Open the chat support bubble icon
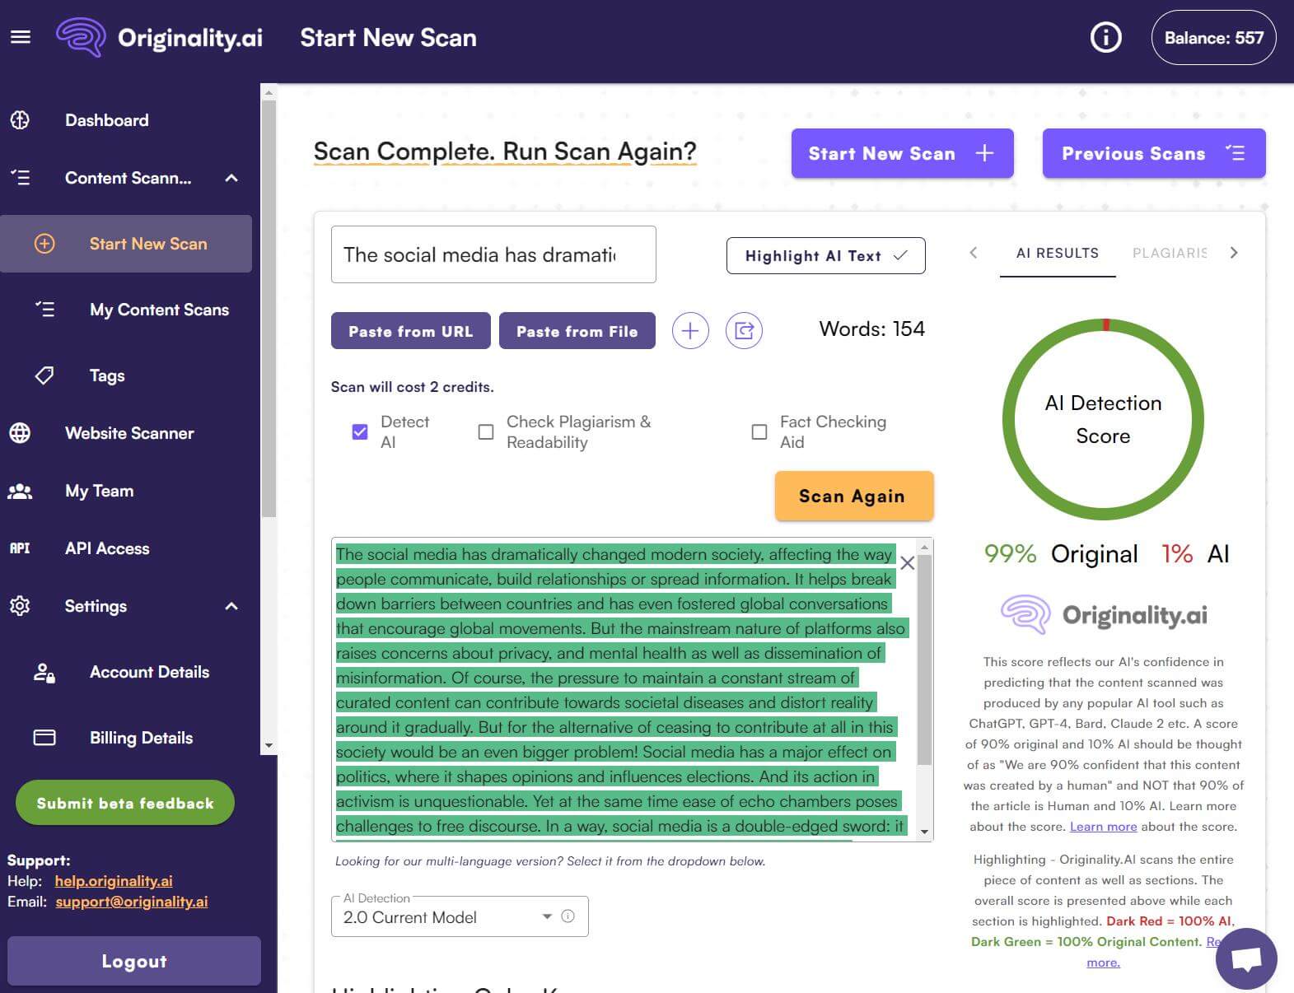Image resolution: width=1294 pixels, height=993 pixels. [x=1245, y=958]
